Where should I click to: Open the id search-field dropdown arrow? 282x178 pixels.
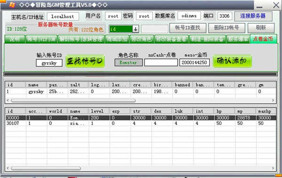135,29
